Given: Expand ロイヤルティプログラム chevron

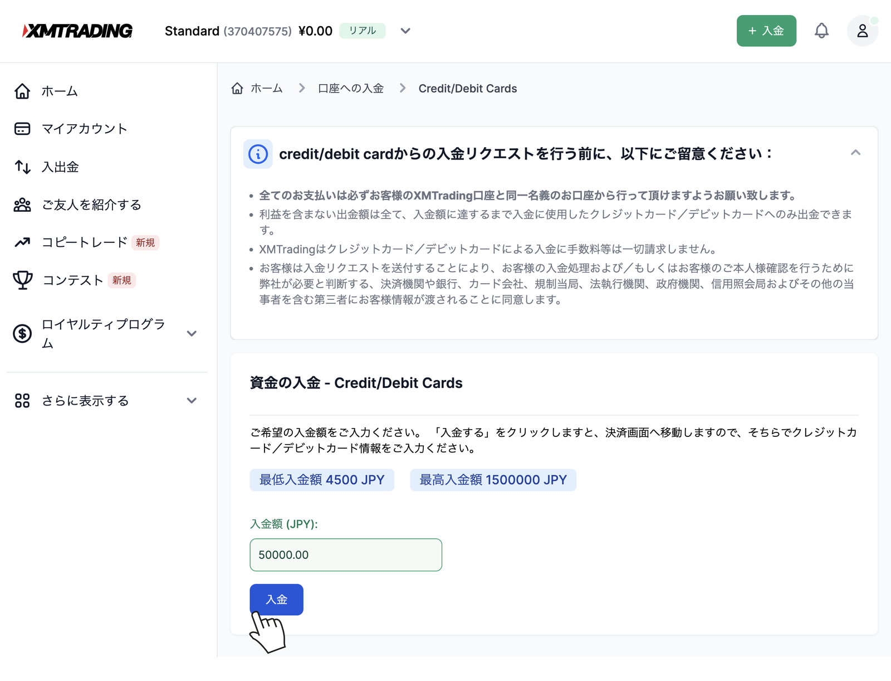Looking at the screenshot, I should [x=192, y=334].
